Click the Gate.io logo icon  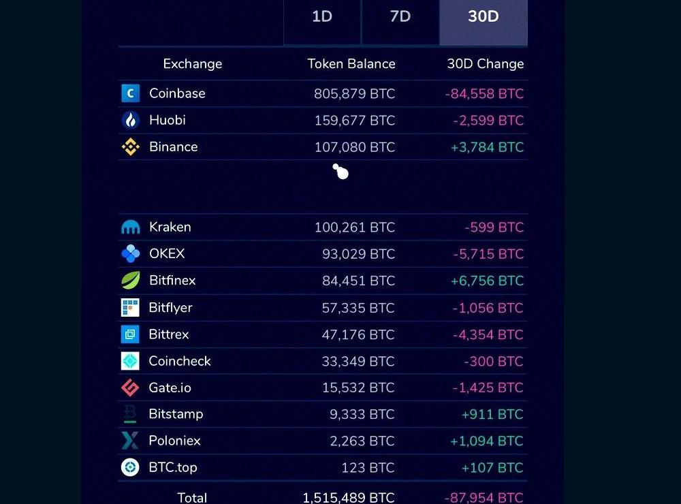coord(130,388)
